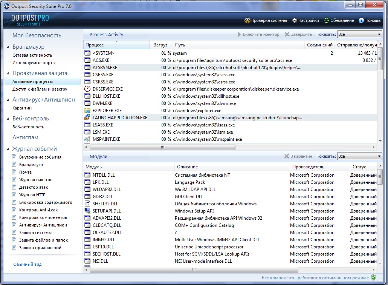This screenshot has height=285, width=388.
Task: Click the DKSERVICE.EXE clock icon
Action: [87, 89]
